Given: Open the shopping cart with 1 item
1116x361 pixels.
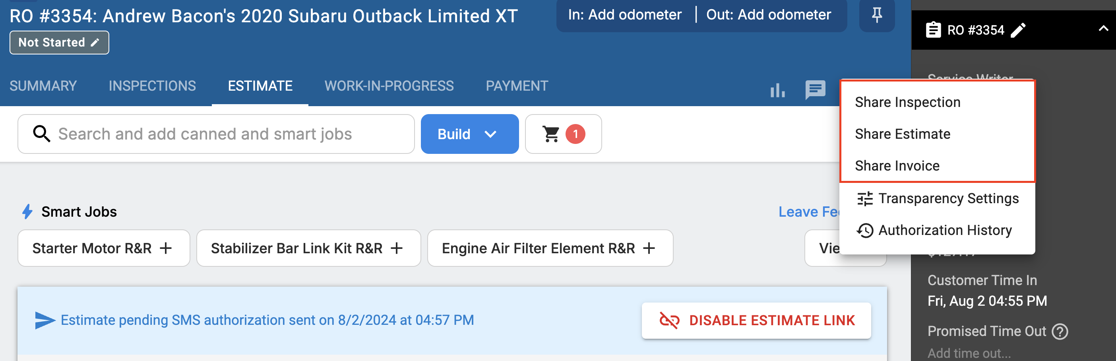Looking at the screenshot, I should pyautogui.click(x=563, y=134).
